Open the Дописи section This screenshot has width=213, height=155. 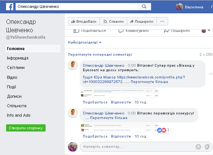[x=14, y=96]
